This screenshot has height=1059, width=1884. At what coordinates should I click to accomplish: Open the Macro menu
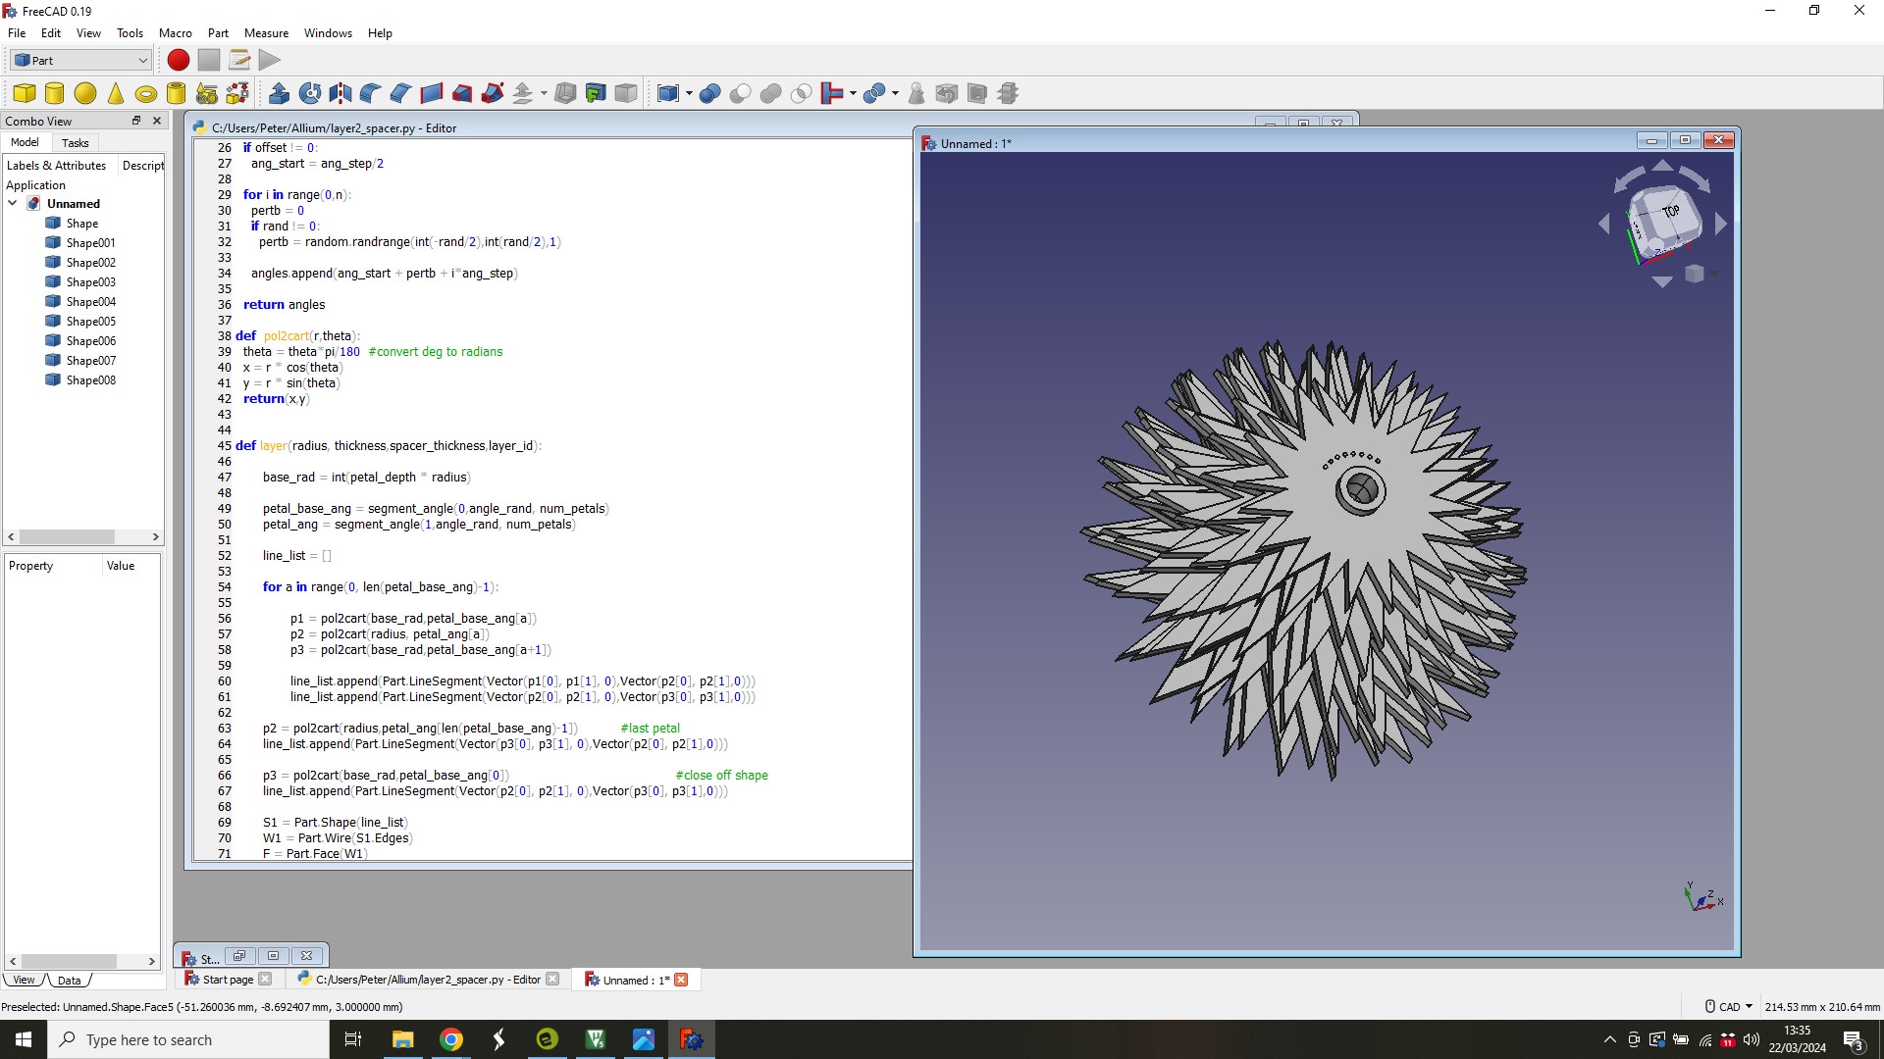click(x=175, y=32)
